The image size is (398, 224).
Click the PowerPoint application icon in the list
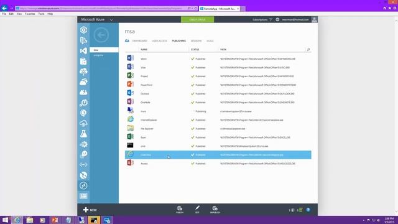(130, 84)
